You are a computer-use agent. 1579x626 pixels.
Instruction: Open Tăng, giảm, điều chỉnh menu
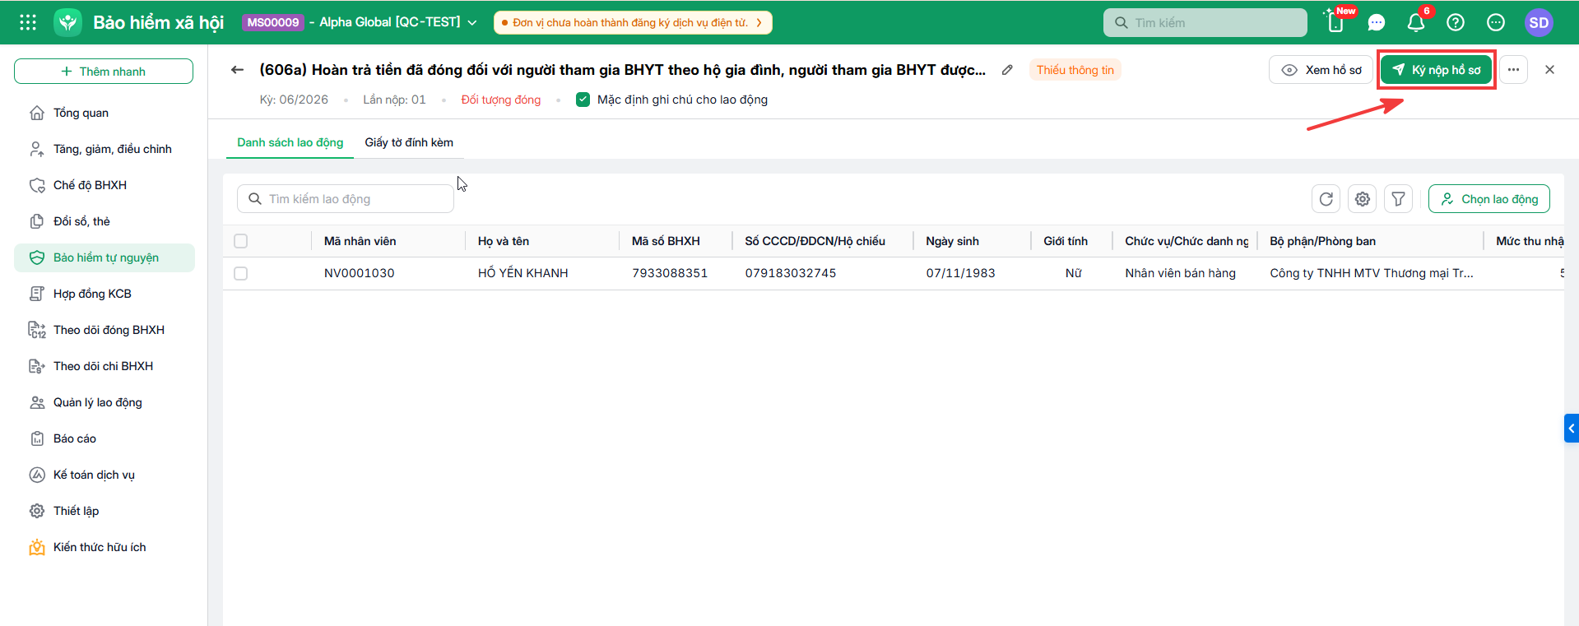[x=104, y=149]
